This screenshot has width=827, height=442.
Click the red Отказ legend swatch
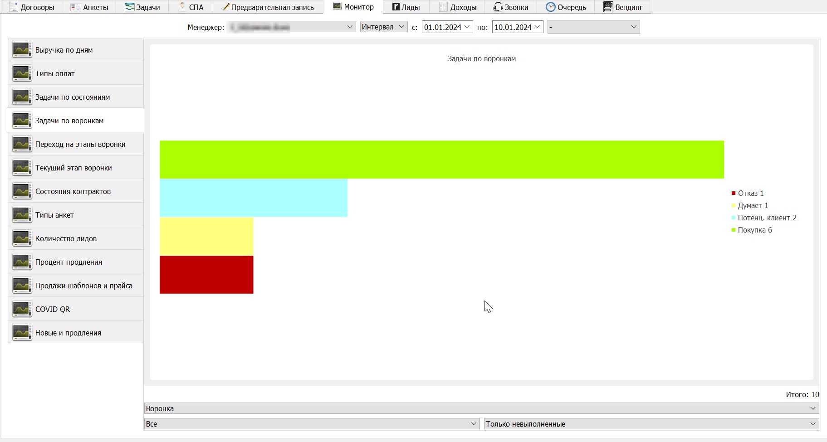[x=734, y=193]
